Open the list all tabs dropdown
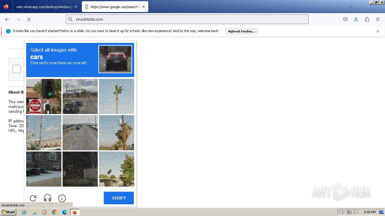The width and height of the screenshot is (385, 216). click(x=351, y=7)
